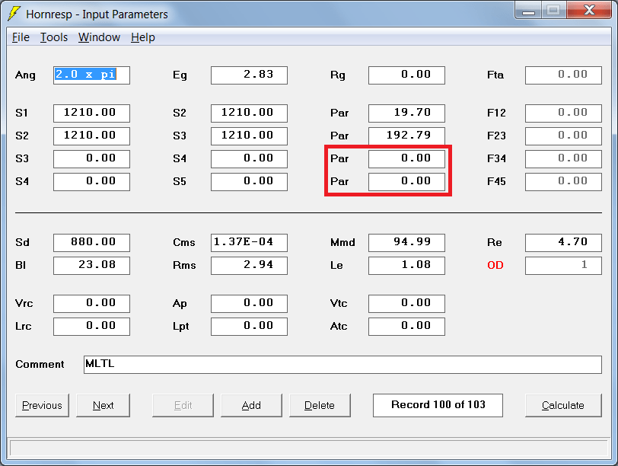The height and width of the screenshot is (466, 618).
Task: Click the Delete record button
Action: click(320, 405)
